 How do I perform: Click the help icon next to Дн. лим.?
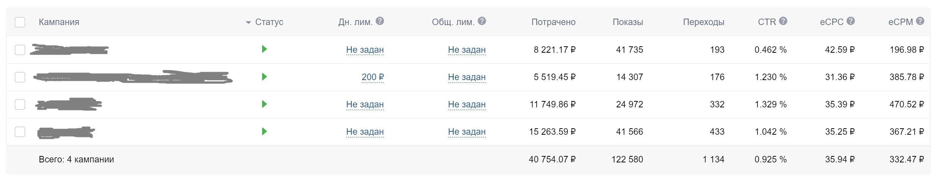pyautogui.click(x=380, y=21)
